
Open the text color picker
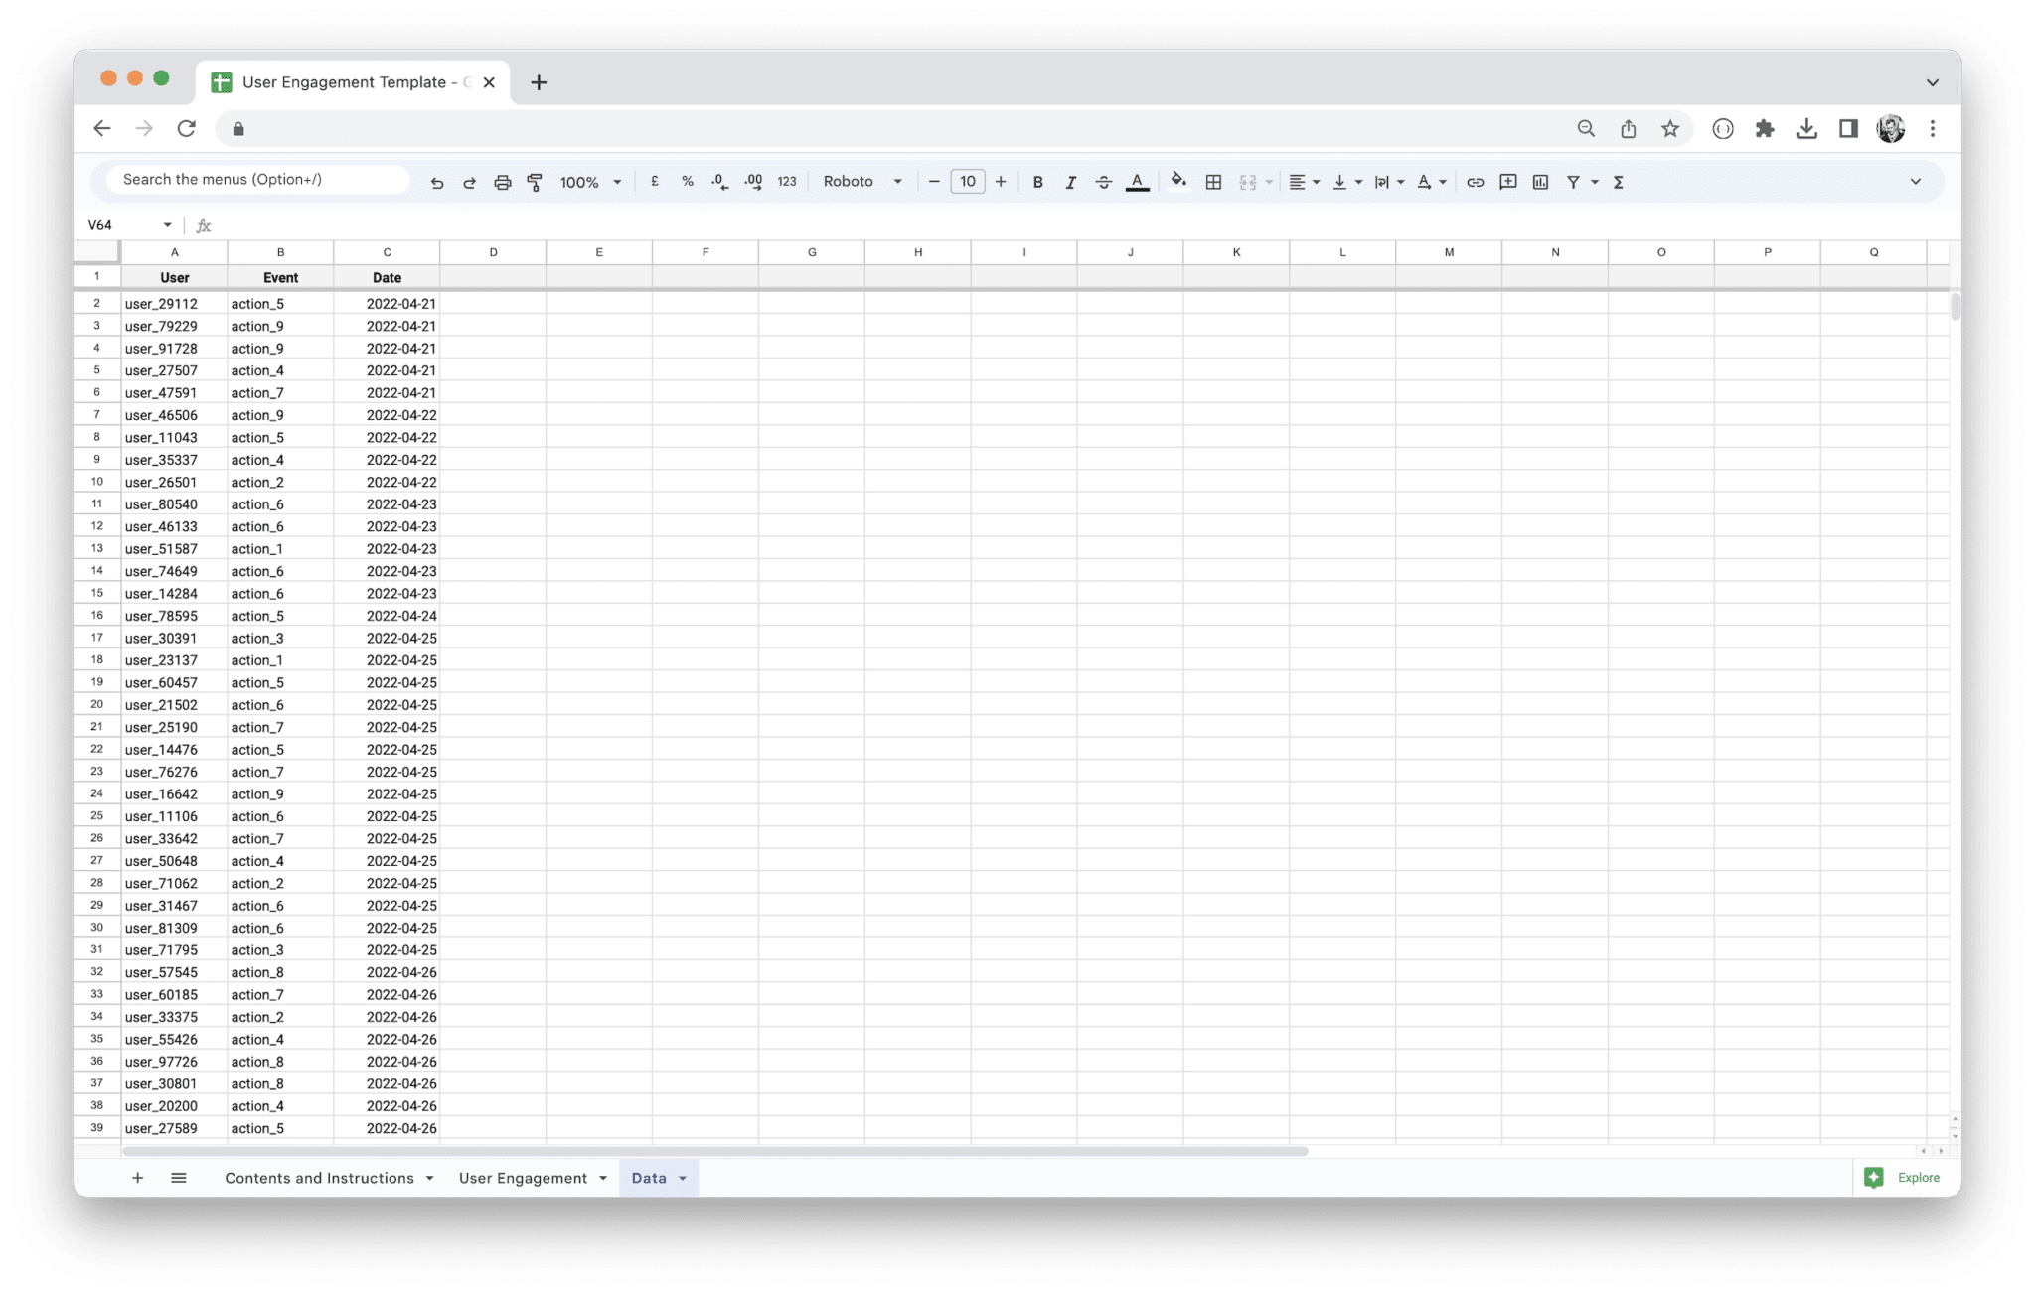(1138, 182)
